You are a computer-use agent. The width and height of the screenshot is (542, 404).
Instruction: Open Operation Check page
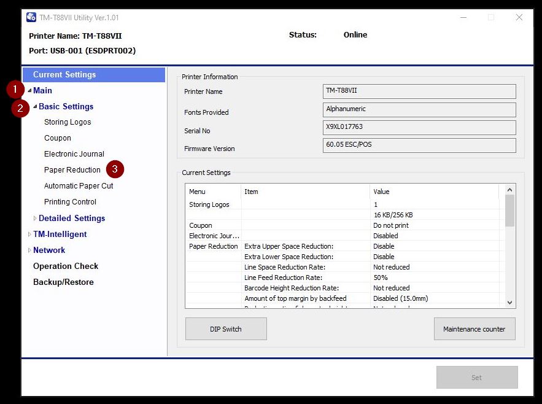tap(66, 266)
